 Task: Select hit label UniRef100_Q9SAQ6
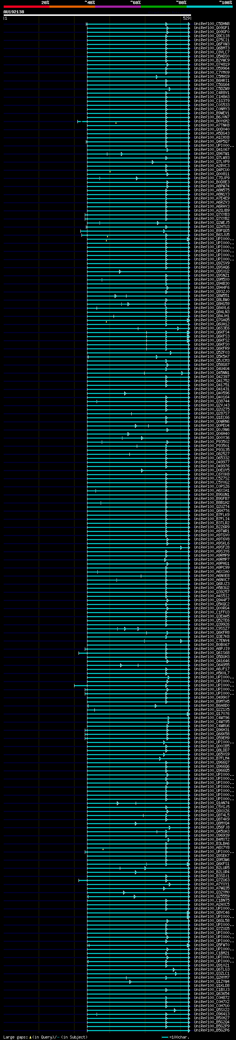tap(211, 268)
